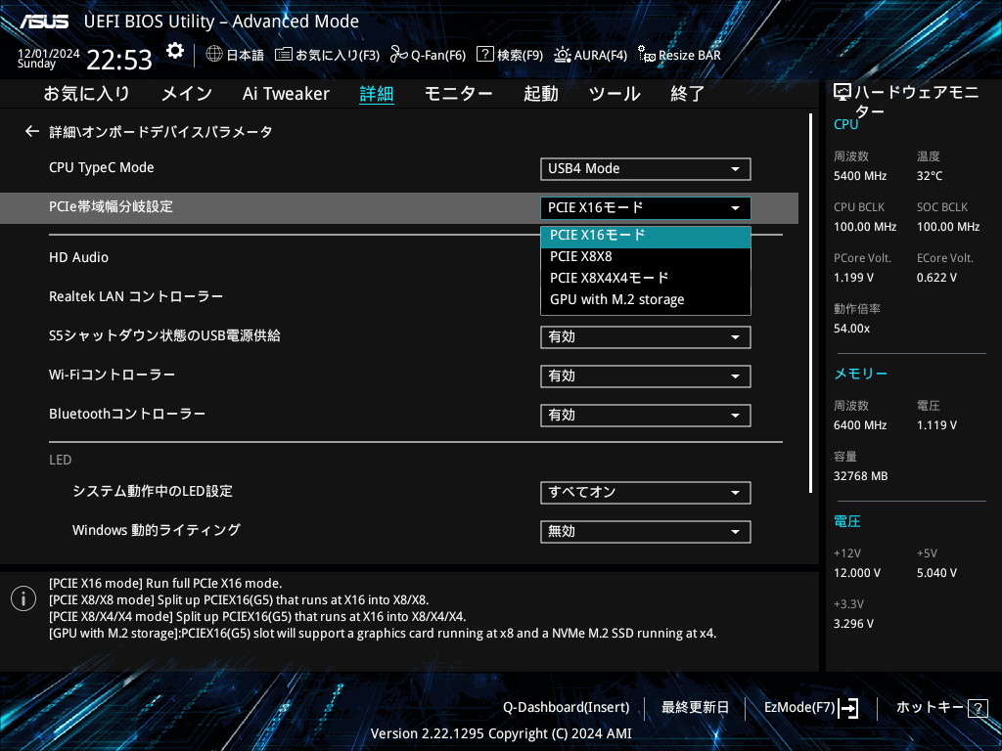Open settings via the gear icon

click(x=174, y=51)
